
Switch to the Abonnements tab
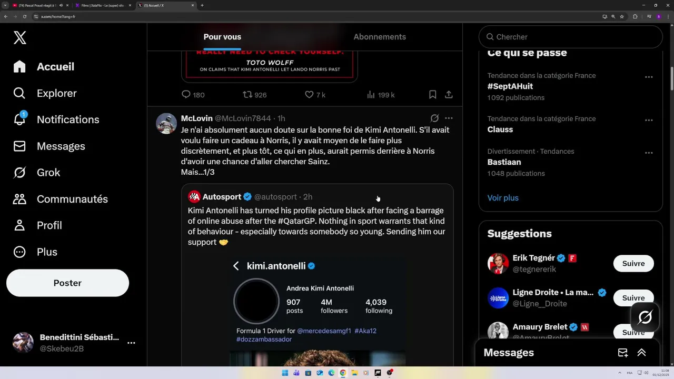[380, 37]
